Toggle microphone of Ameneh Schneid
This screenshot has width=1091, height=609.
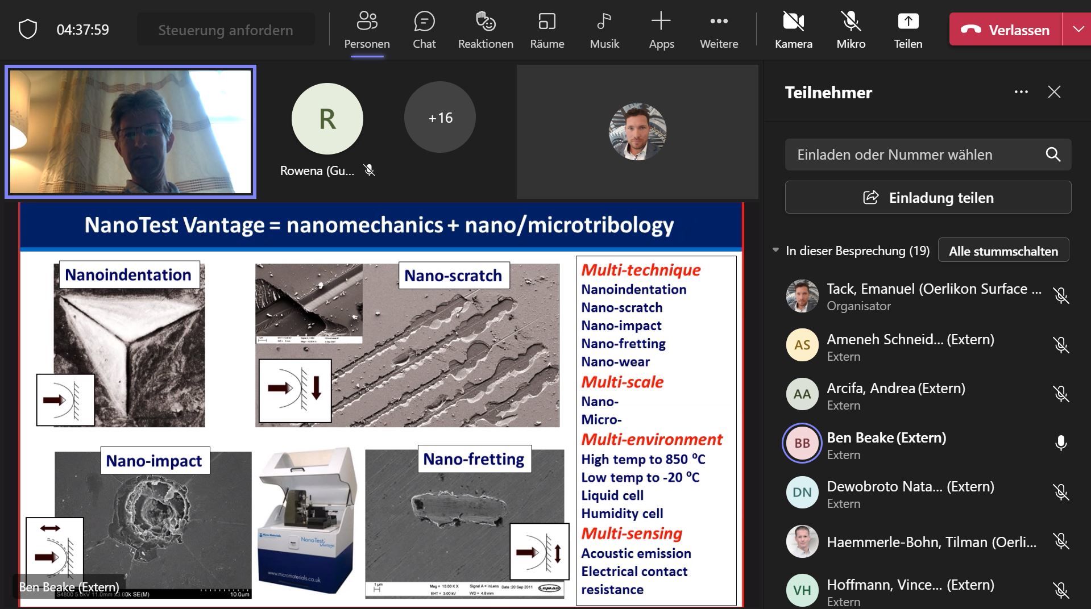[x=1060, y=345]
